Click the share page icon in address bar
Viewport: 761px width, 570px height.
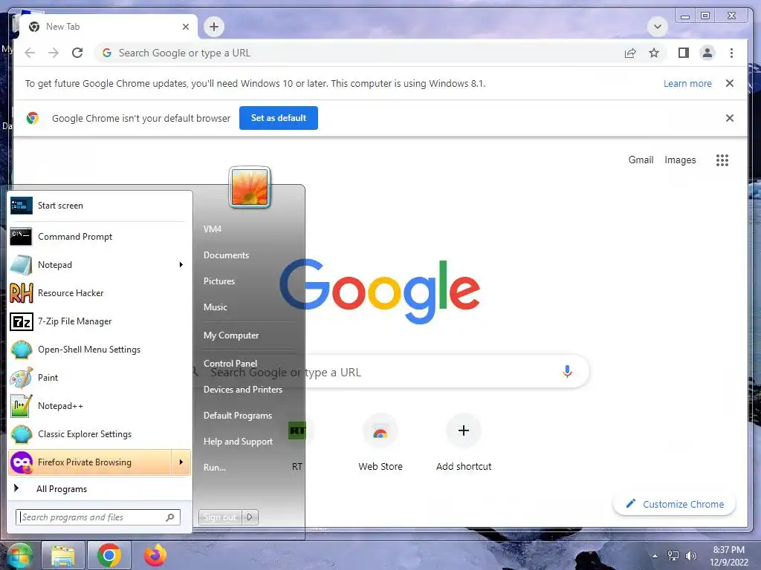coord(630,53)
